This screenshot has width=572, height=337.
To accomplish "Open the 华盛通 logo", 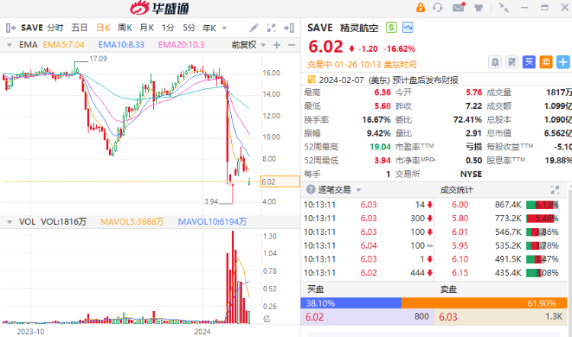I will tap(160, 8).
